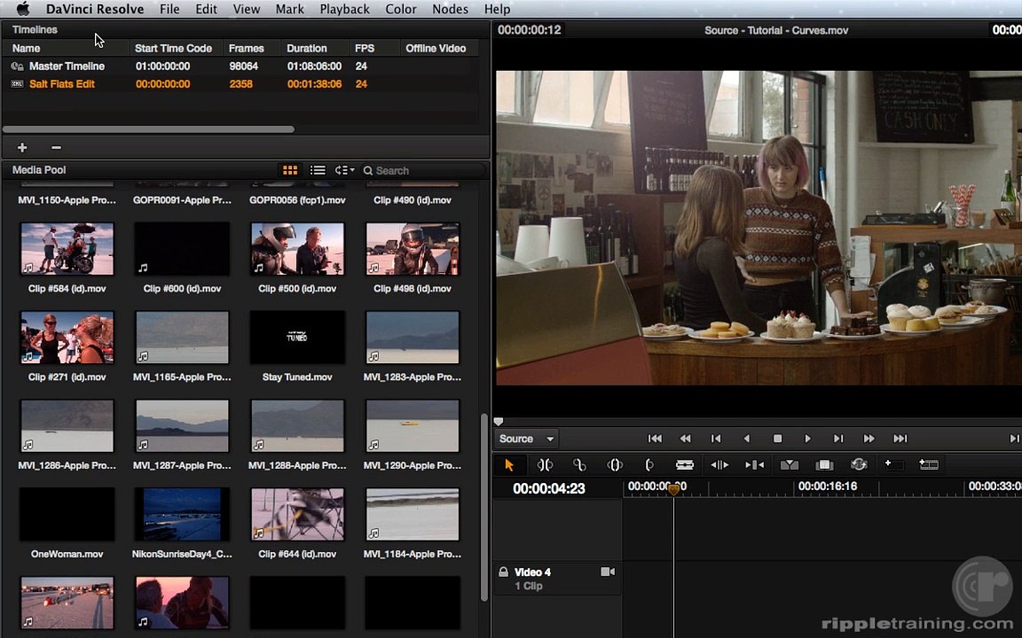Play the source clip forward
Viewport: 1022px width, 638px height.
click(x=807, y=439)
